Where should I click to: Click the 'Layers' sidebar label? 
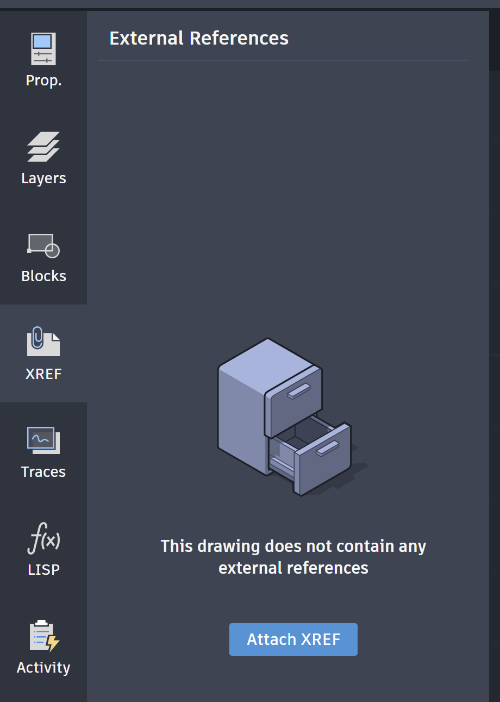[43, 178]
